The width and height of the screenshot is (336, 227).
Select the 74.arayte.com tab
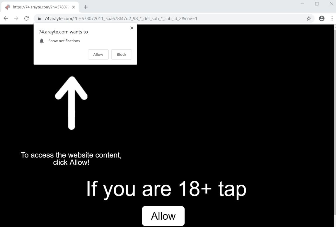tap(40, 7)
